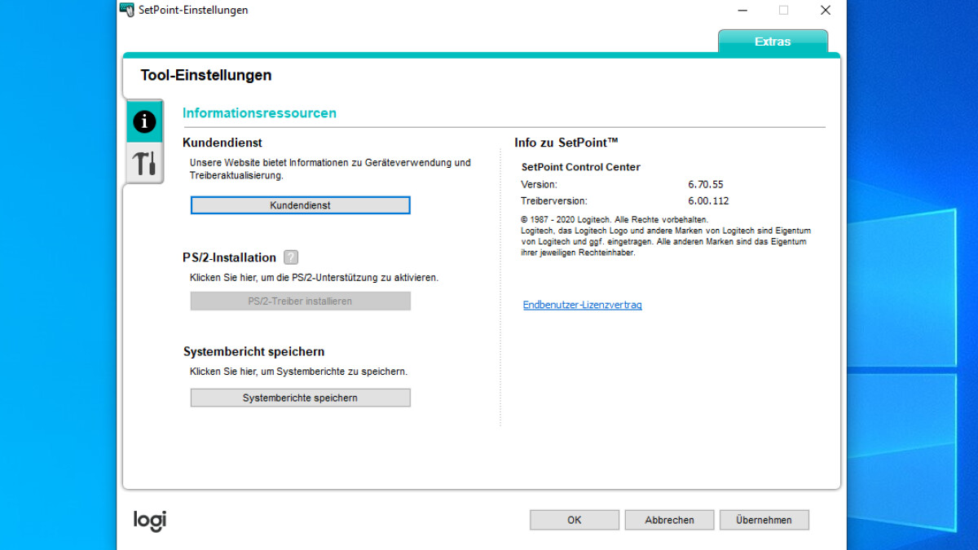978x550 pixels.
Task: Click the Info zu SetPoint heading
Action: (566, 143)
